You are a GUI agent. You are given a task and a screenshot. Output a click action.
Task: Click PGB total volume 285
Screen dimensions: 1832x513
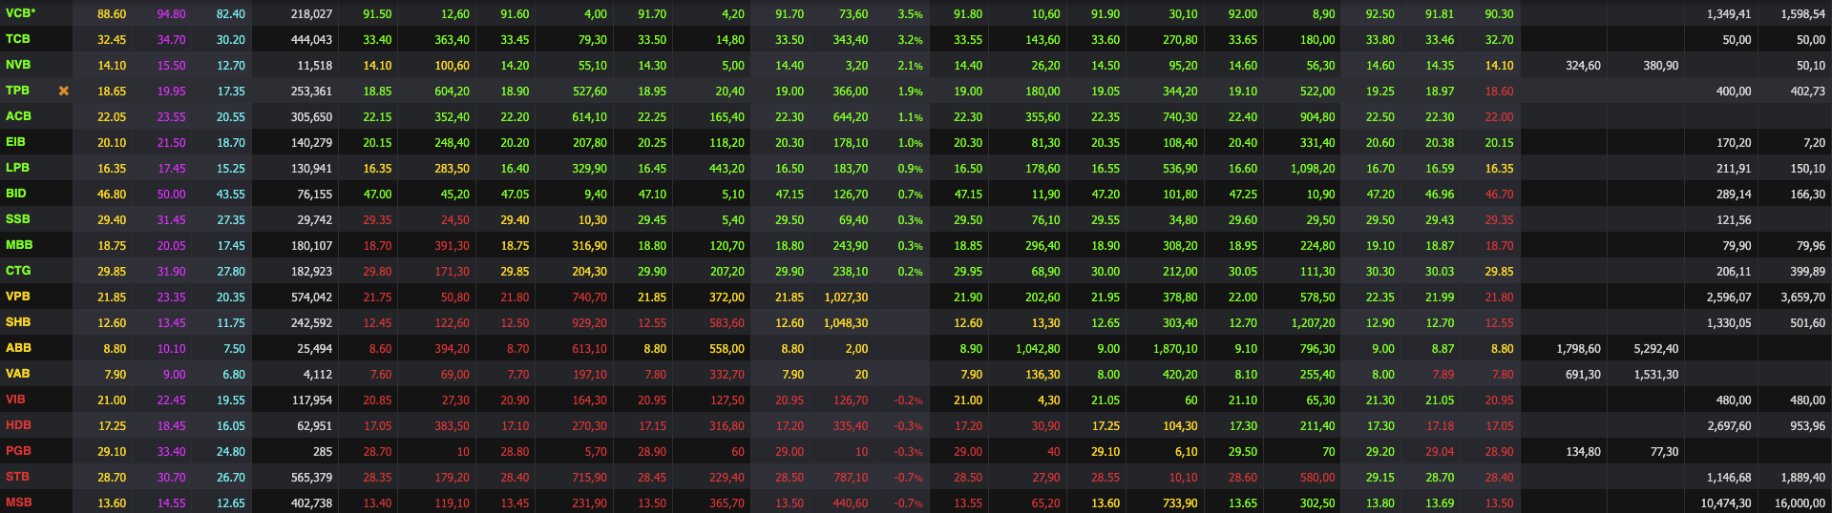(323, 452)
